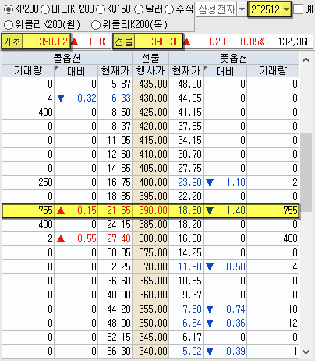Click the futures volume 132,366

click(295, 41)
